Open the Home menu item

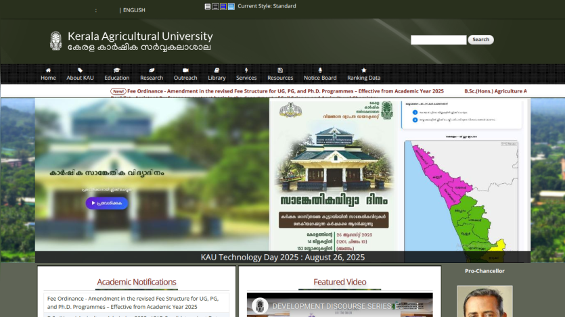48,78
